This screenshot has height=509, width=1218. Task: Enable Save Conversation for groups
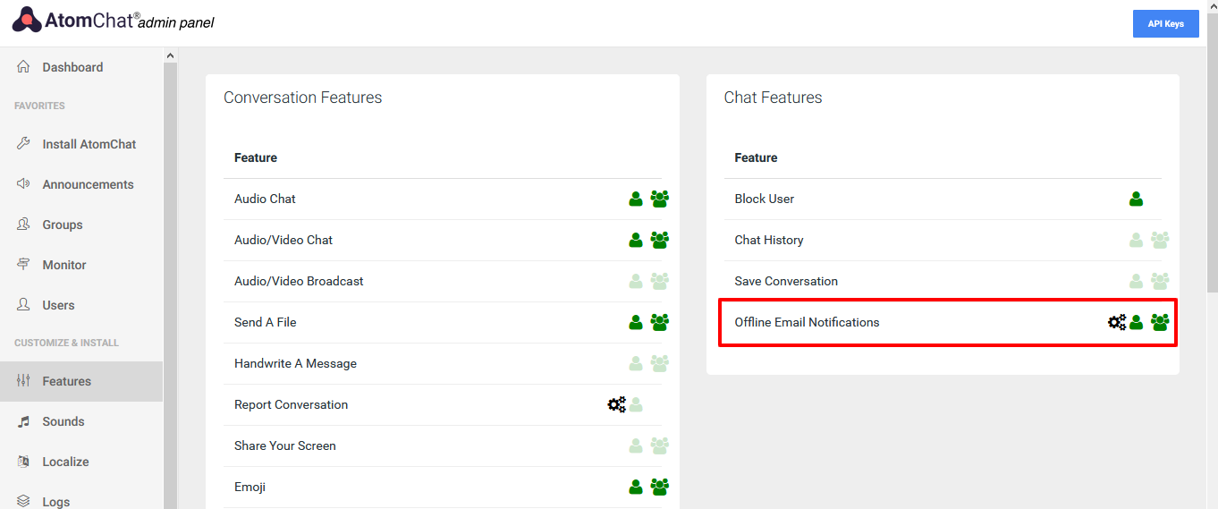coord(1160,281)
